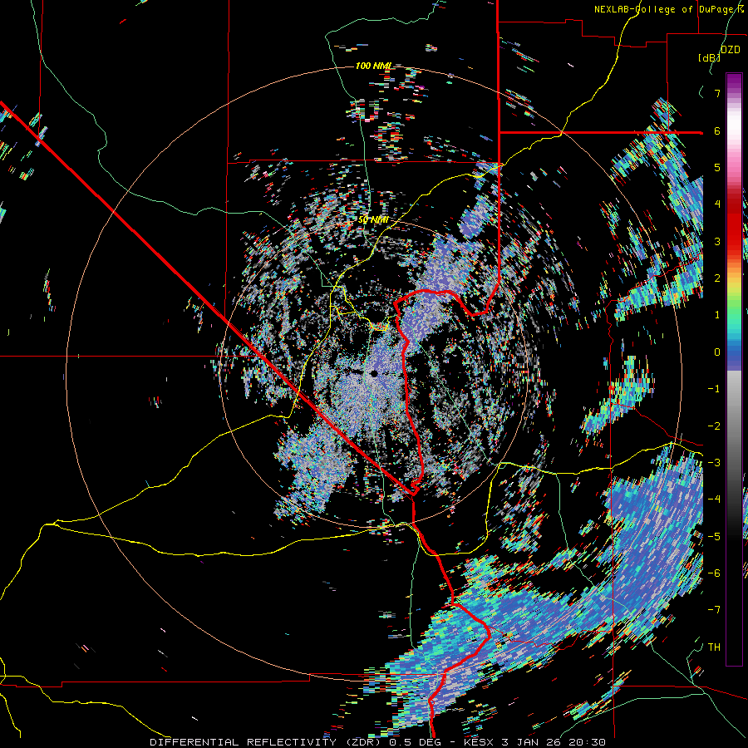Screen dimensions: 748x748
Task: Click the -6 tick on the color scale
Action: [x=714, y=573]
